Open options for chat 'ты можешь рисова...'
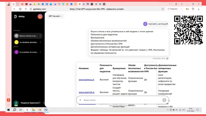This screenshot has height=116, width=206. (40, 42)
